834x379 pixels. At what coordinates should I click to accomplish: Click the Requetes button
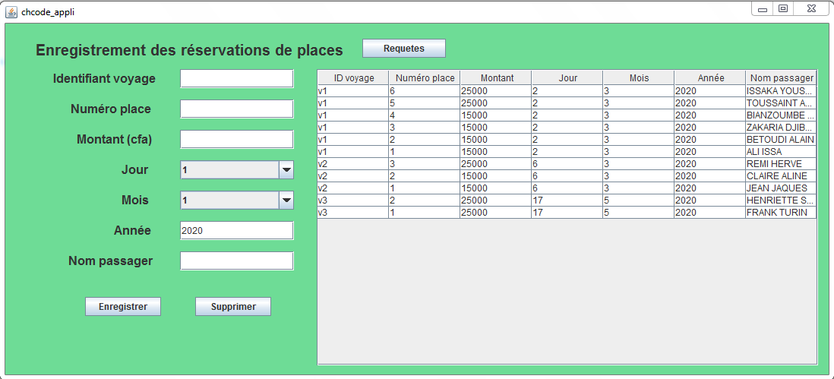[403, 49]
